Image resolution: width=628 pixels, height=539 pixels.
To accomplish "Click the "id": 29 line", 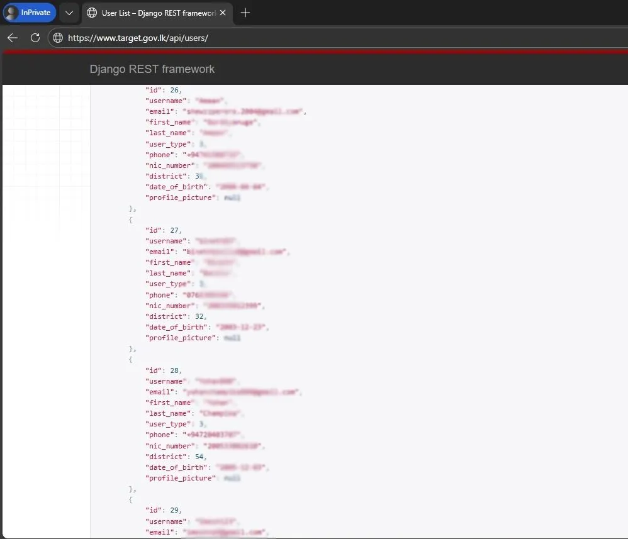I will pos(164,510).
